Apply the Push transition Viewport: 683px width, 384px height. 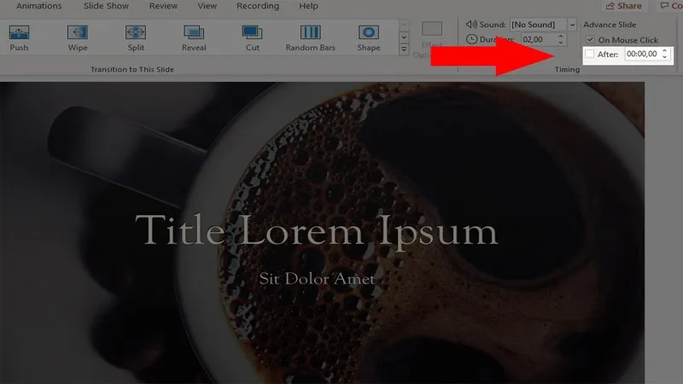[19, 38]
